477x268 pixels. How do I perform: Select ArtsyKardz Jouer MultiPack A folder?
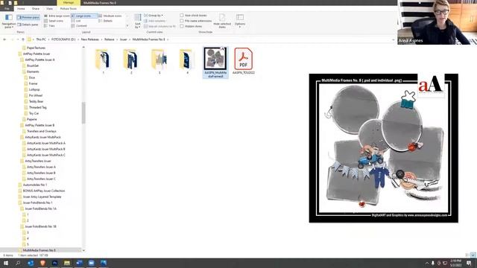point(46,143)
